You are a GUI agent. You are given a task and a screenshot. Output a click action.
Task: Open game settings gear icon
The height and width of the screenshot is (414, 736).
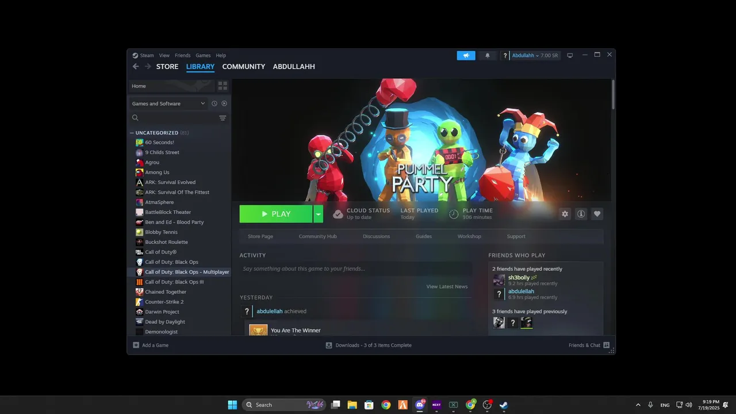pos(565,214)
